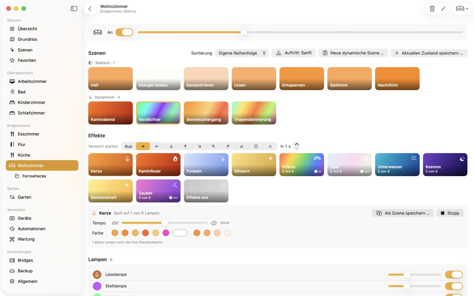Select Grundriss in the sidebar

(x=27, y=39)
